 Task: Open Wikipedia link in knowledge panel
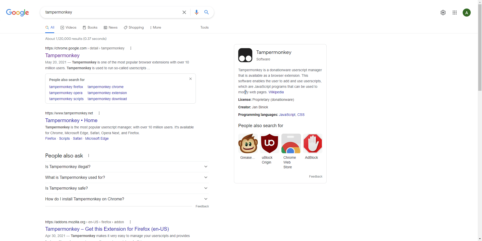[276, 92]
